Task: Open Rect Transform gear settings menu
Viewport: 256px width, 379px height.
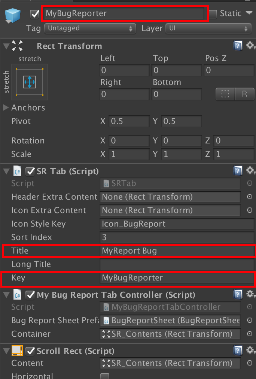Action: coord(250,45)
